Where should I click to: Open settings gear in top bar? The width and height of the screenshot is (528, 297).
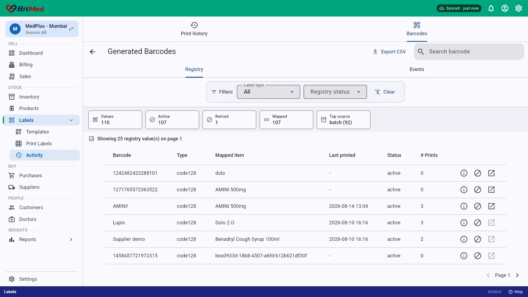click(519, 8)
